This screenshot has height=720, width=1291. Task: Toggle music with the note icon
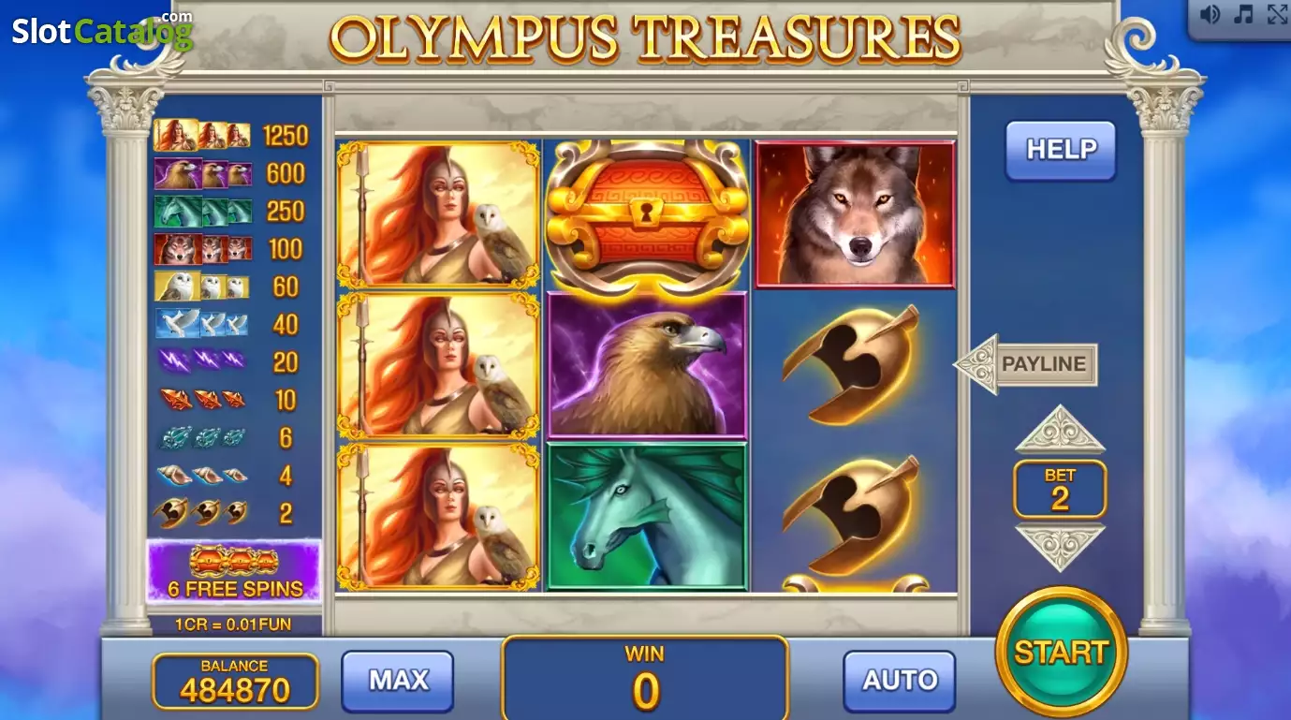(x=1244, y=15)
